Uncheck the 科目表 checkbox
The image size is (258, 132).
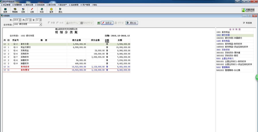pos(244,23)
